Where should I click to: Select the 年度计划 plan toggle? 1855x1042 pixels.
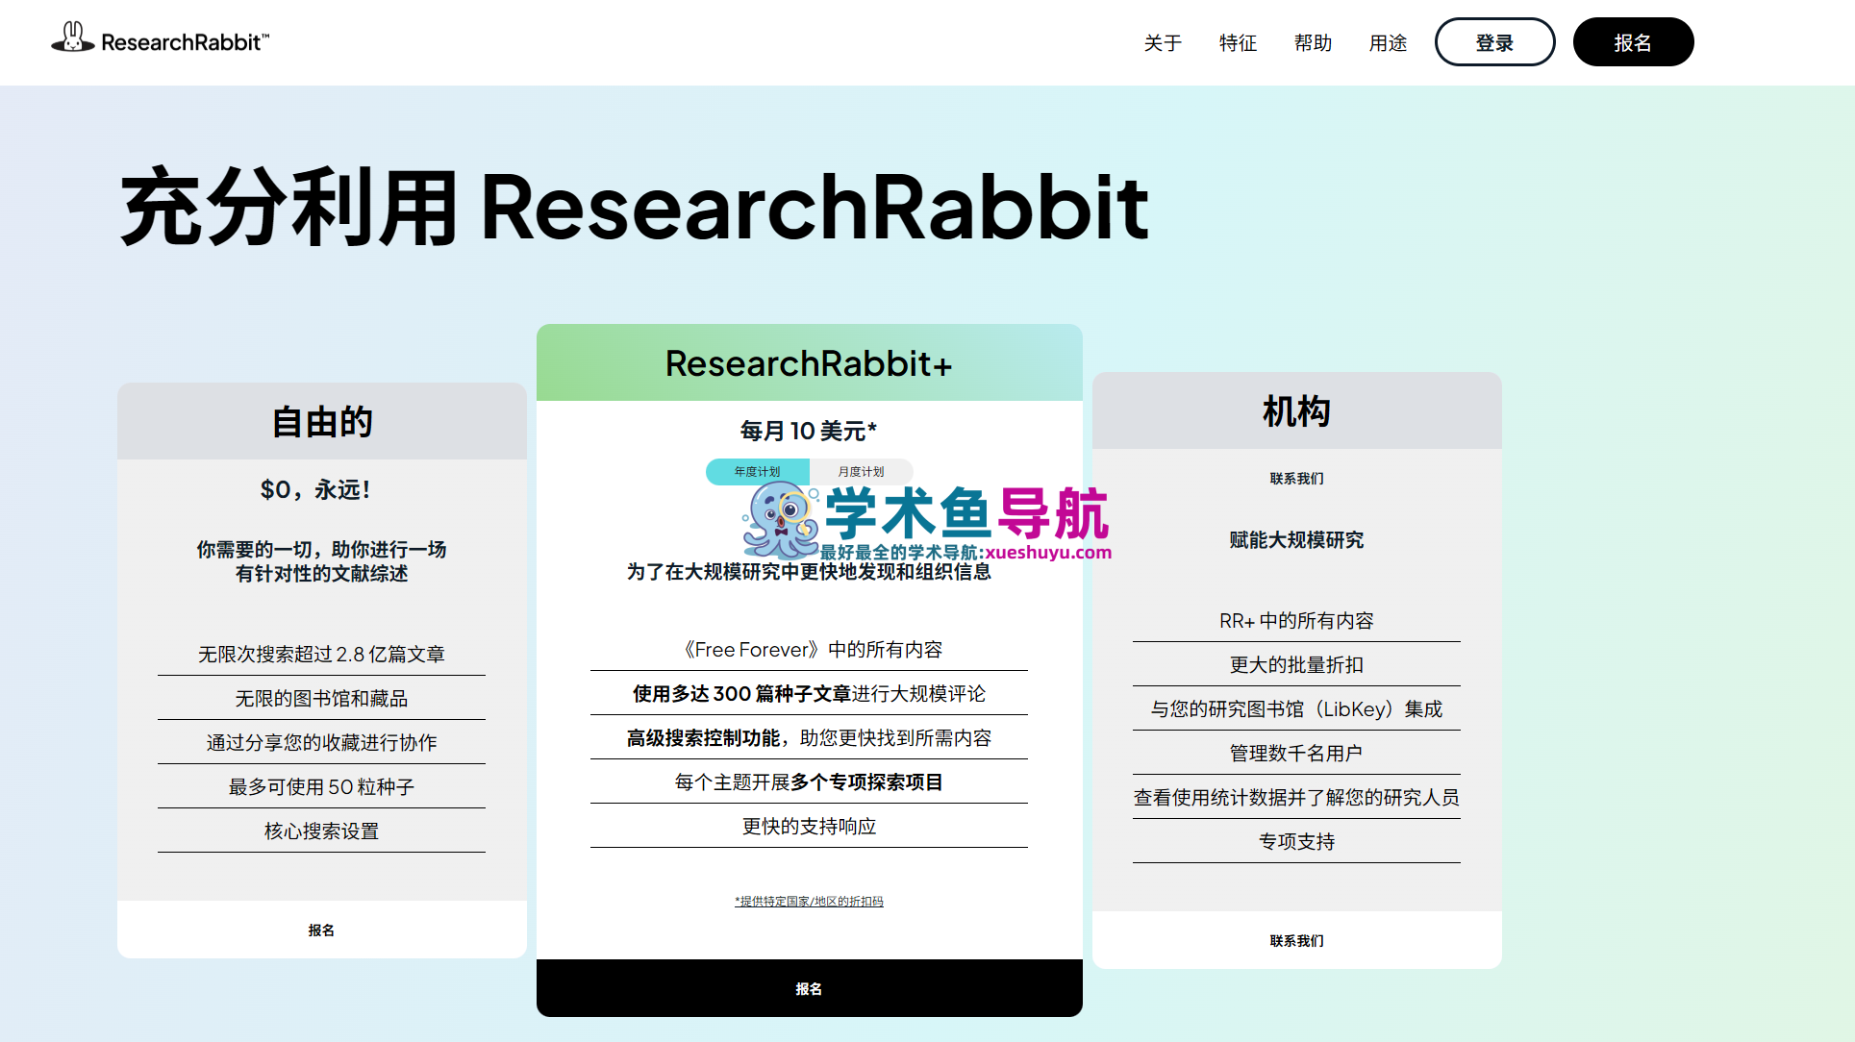(x=758, y=472)
